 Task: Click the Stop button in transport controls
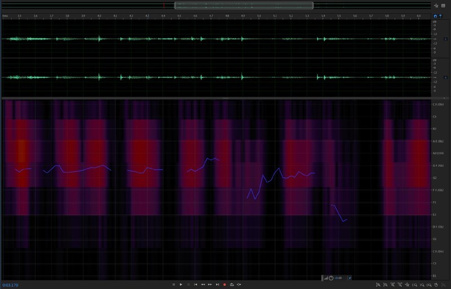coord(174,284)
